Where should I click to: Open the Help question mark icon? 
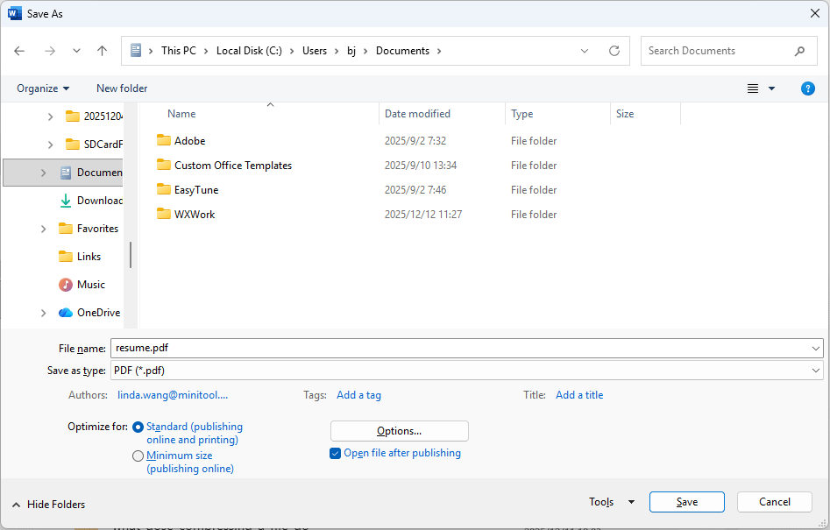point(807,88)
